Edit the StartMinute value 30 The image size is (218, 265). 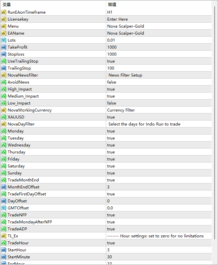109,257
